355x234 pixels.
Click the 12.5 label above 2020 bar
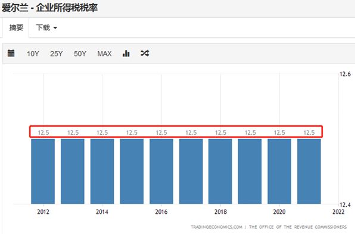(279, 132)
